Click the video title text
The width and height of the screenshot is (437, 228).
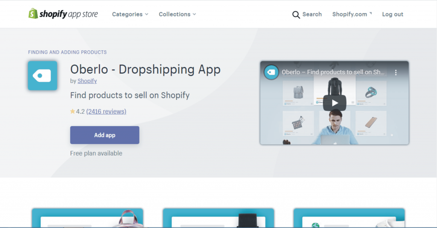[x=333, y=72]
